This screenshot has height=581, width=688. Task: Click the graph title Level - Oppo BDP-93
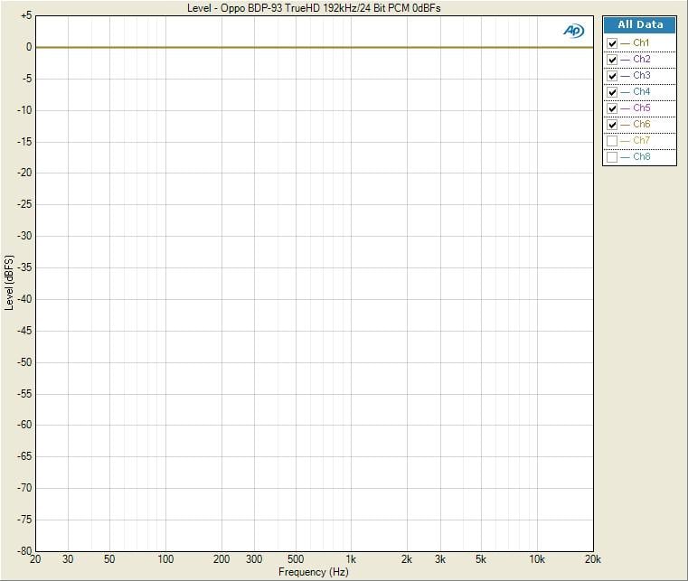point(314,8)
